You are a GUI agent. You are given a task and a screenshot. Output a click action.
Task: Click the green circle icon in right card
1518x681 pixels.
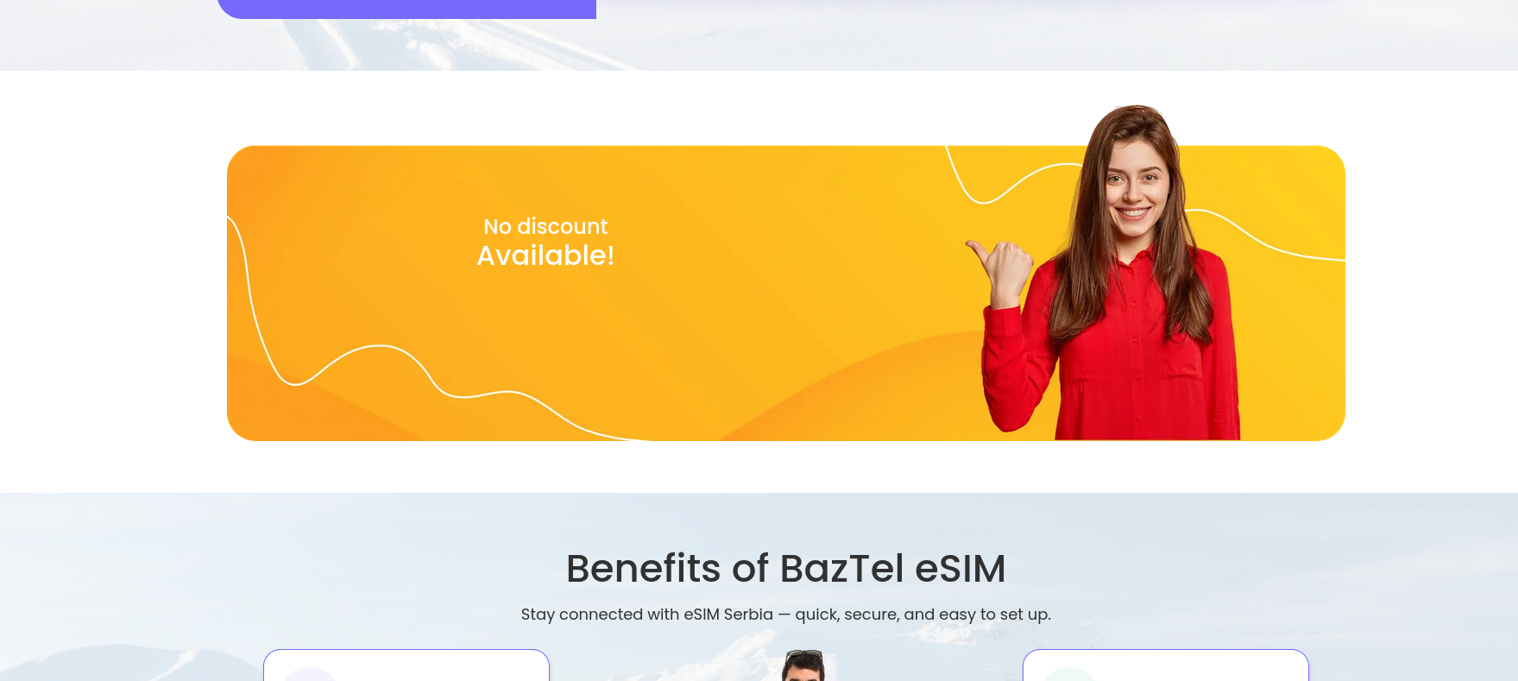[x=1069, y=674]
